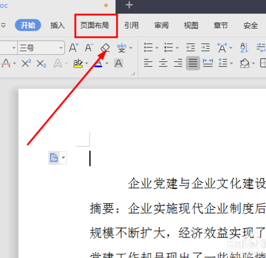Open the 插入 tab

pos(58,25)
